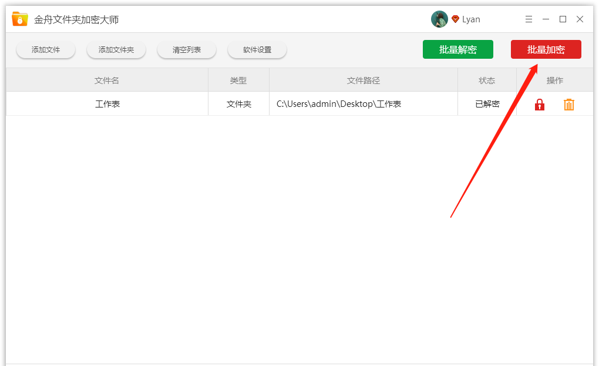The width and height of the screenshot is (599, 366).
Task: Click the red lock icon for 工作表
Action: click(x=540, y=105)
